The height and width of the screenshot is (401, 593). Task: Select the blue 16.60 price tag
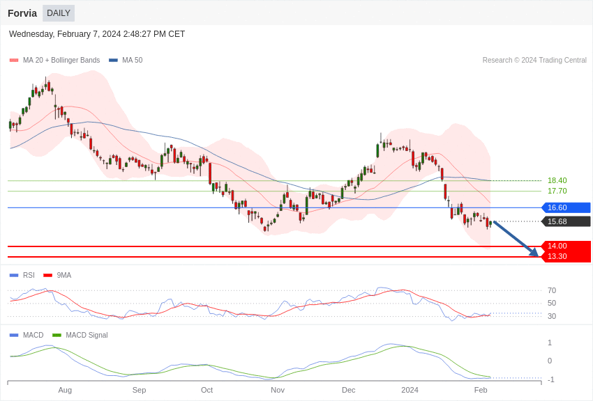[x=566, y=207]
